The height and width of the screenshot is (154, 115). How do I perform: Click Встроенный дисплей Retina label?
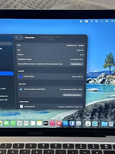(35, 89)
